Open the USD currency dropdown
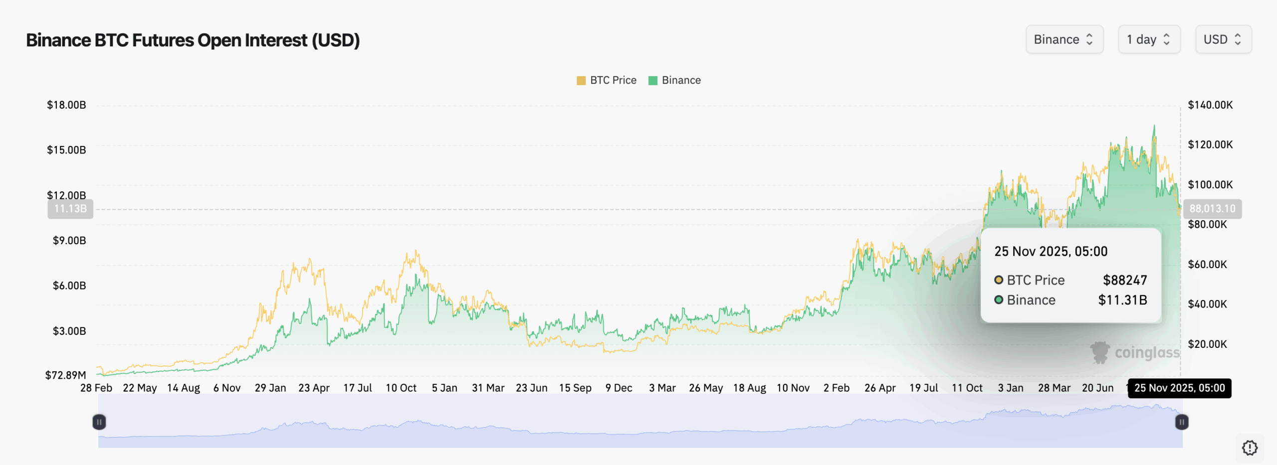 tap(1223, 39)
